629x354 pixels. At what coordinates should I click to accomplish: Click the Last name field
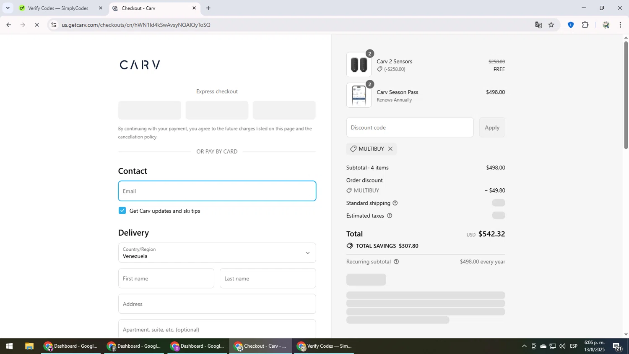(268, 279)
